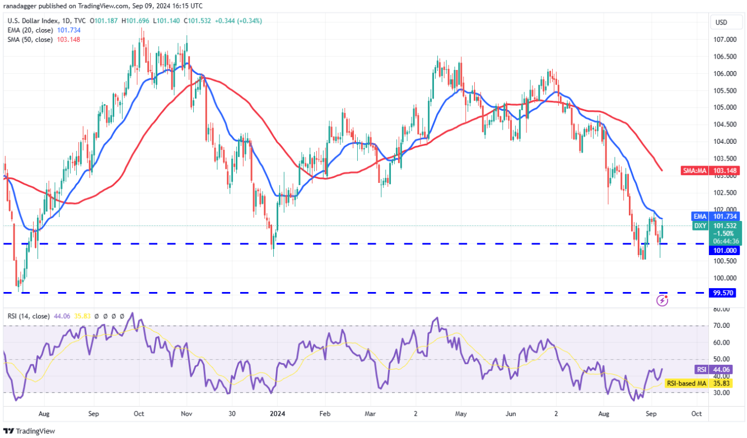Click the EMA 101.734 price label
This screenshot has height=438, width=747.
point(716,216)
